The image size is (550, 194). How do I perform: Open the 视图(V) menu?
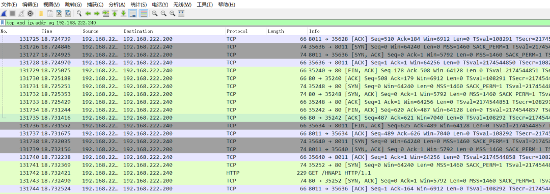pyautogui.click(x=51, y=5)
